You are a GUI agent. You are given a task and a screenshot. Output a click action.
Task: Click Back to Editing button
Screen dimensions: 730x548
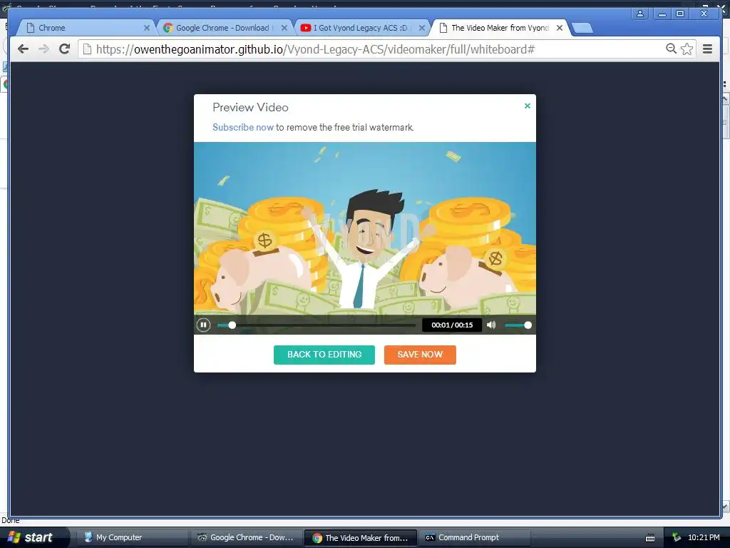click(324, 355)
